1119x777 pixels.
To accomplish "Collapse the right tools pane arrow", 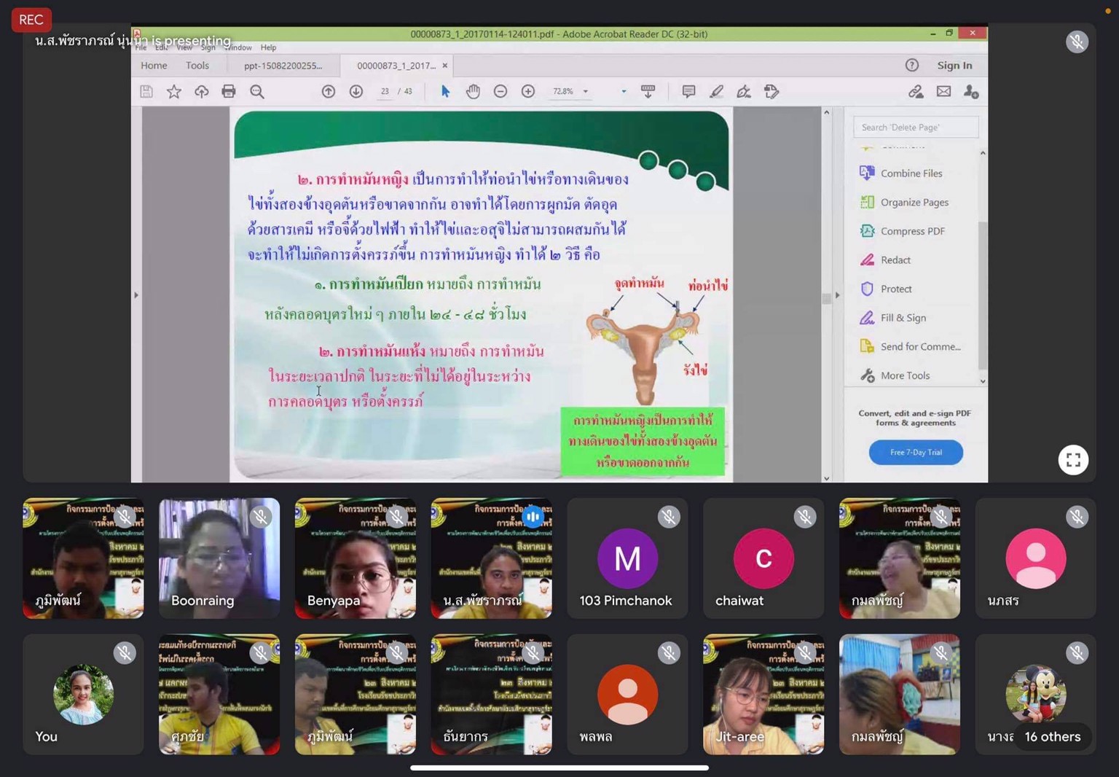I will click(837, 295).
